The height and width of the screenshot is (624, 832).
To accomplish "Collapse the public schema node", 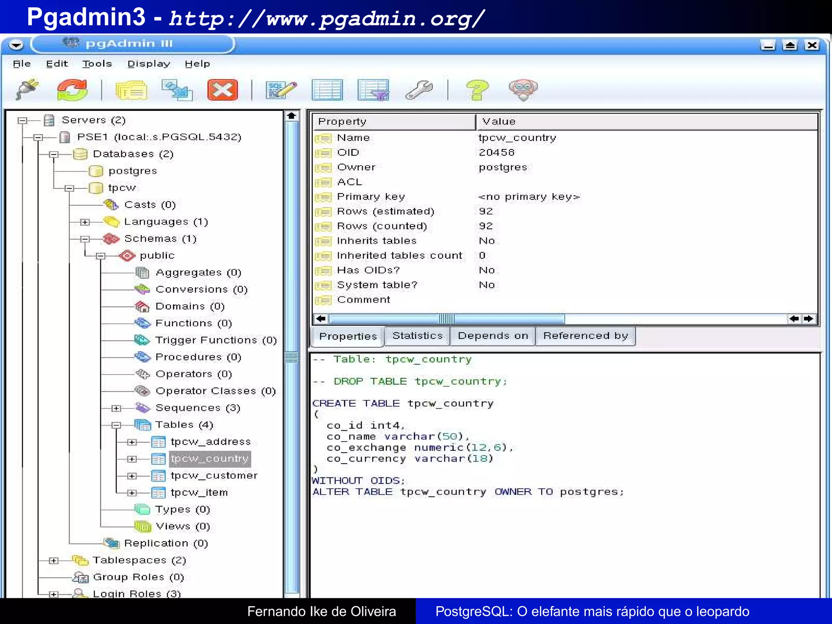I will [x=101, y=256].
